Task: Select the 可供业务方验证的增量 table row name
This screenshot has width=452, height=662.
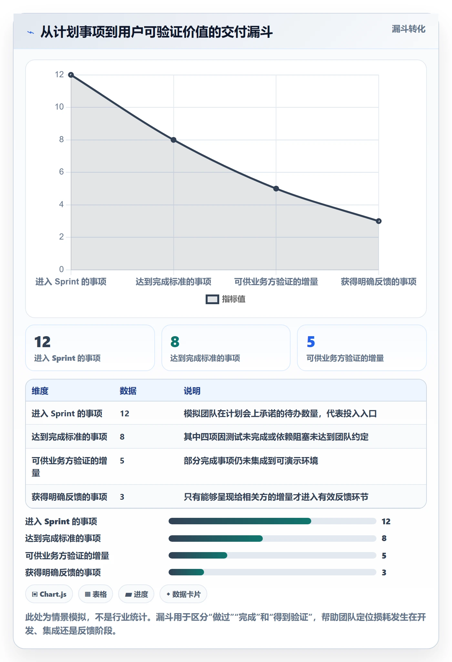Action: click(69, 467)
